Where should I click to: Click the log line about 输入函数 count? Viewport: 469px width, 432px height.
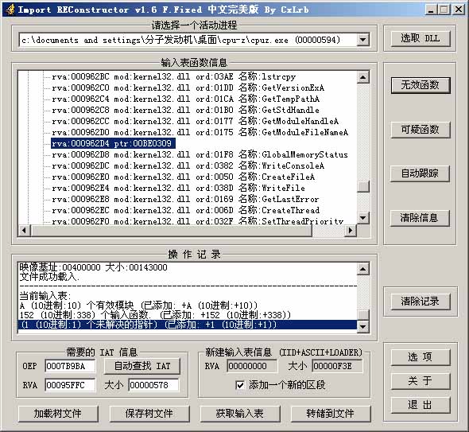point(155,315)
